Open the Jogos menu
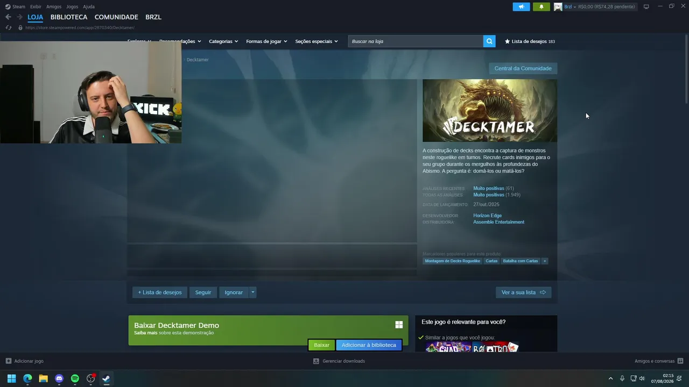The height and width of the screenshot is (387, 689). pyautogui.click(x=72, y=6)
